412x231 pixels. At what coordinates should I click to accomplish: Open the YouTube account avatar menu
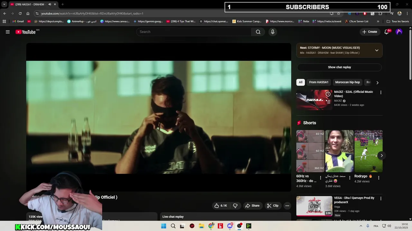point(399,32)
